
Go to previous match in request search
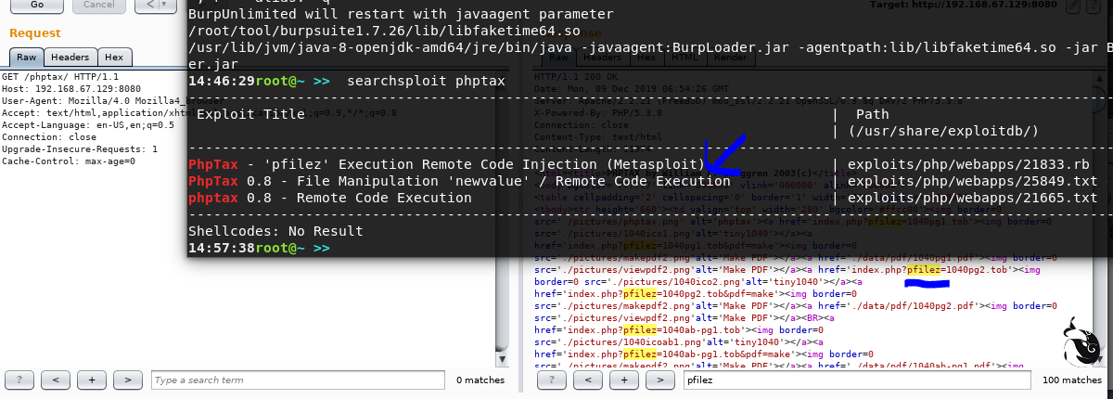coord(56,380)
